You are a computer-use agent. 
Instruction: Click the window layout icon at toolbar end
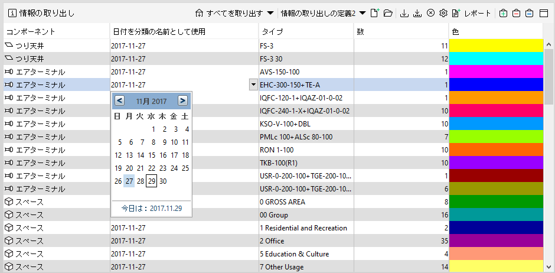(543, 14)
